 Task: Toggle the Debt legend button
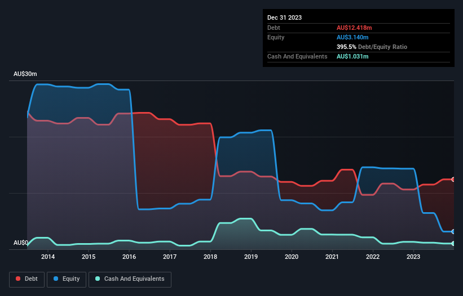pyautogui.click(x=27, y=279)
